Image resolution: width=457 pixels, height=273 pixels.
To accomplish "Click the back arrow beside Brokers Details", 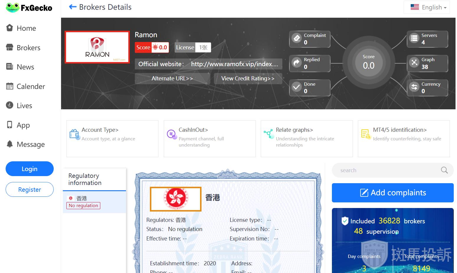I will pos(73,7).
